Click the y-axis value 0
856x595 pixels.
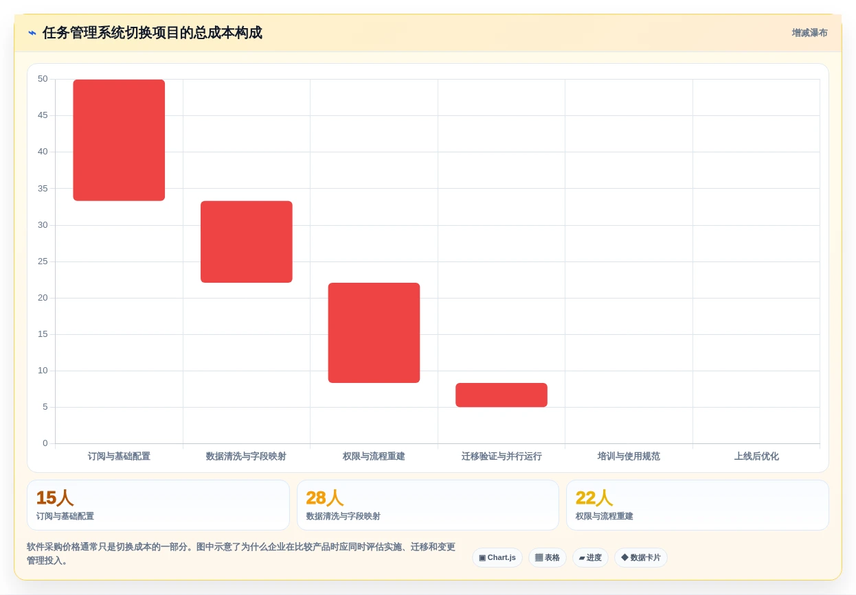[45, 443]
